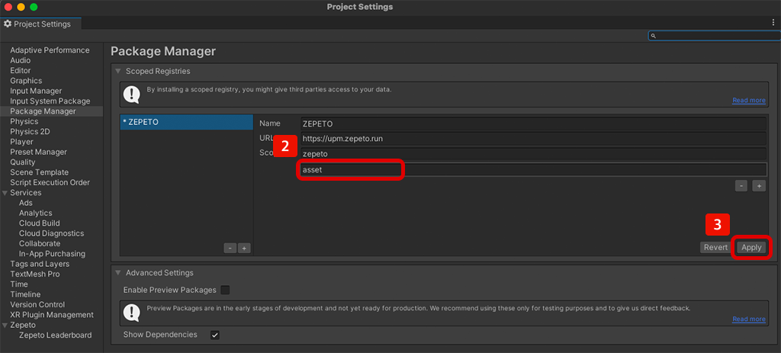Click the Revert button

click(715, 248)
